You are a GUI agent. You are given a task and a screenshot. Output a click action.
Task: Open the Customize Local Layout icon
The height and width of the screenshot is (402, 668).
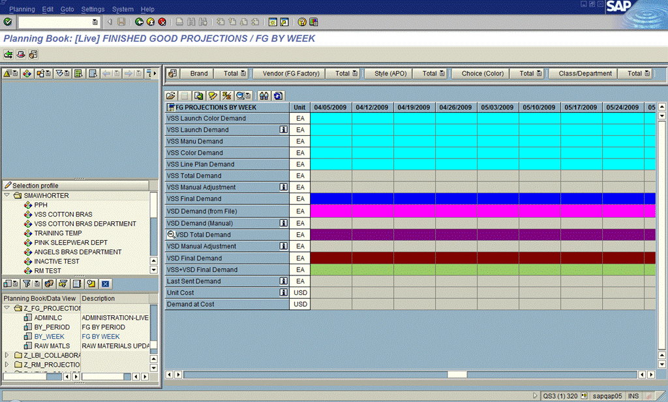click(314, 22)
